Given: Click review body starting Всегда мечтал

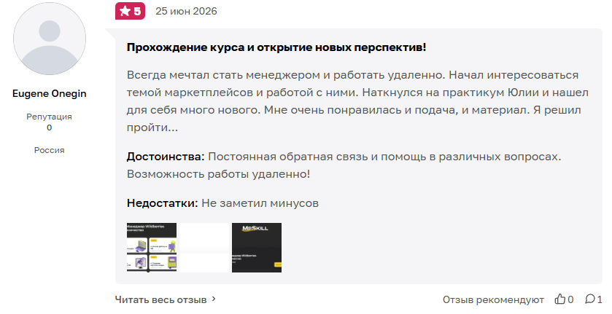Looking at the screenshot, I should tap(357, 101).
